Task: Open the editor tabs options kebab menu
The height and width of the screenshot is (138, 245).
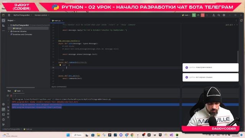Action: pyautogui.click(x=236, y=20)
